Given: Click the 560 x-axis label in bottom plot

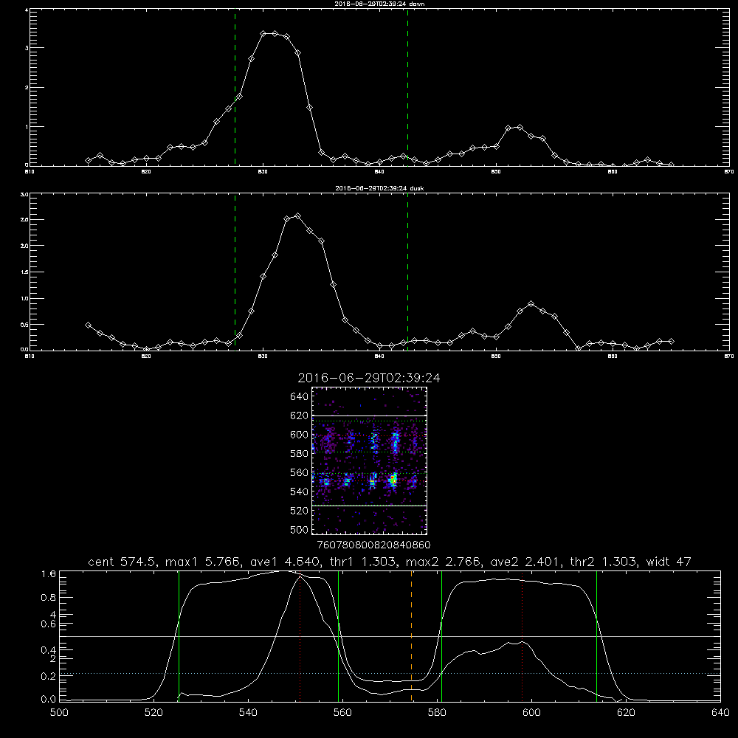Looking at the screenshot, I should [342, 713].
